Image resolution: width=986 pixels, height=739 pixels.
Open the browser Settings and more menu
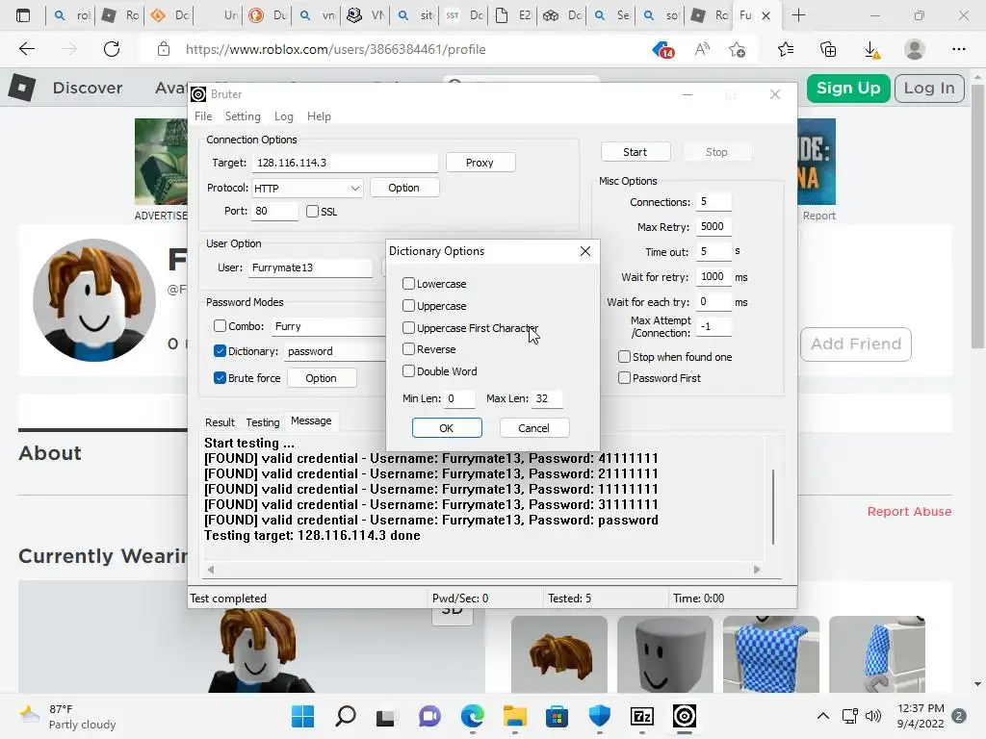point(958,49)
